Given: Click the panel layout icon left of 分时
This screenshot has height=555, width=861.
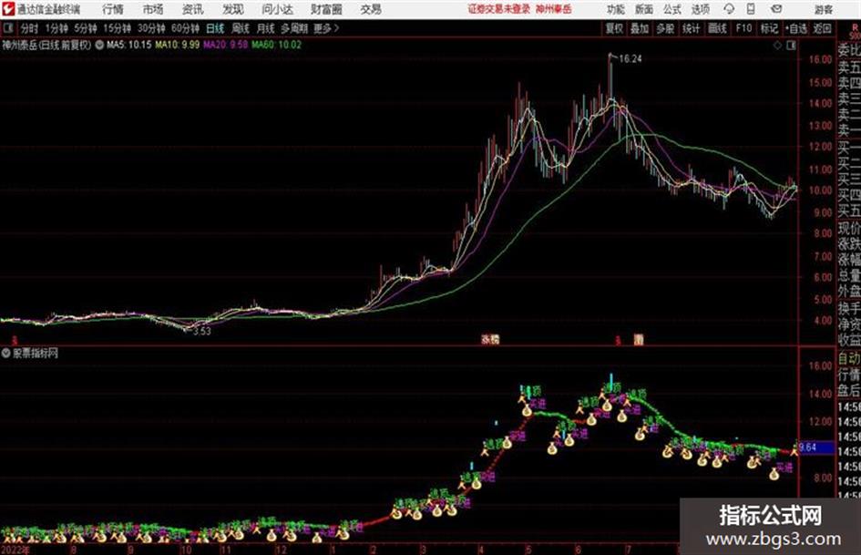Looking at the screenshot, I should click(8, 28).
